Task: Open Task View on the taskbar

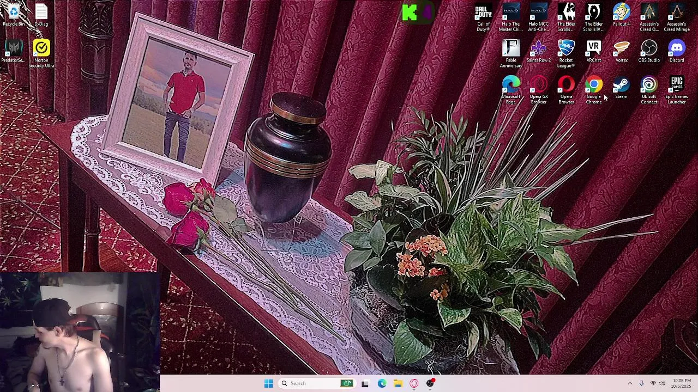Action: pos(365,383)
